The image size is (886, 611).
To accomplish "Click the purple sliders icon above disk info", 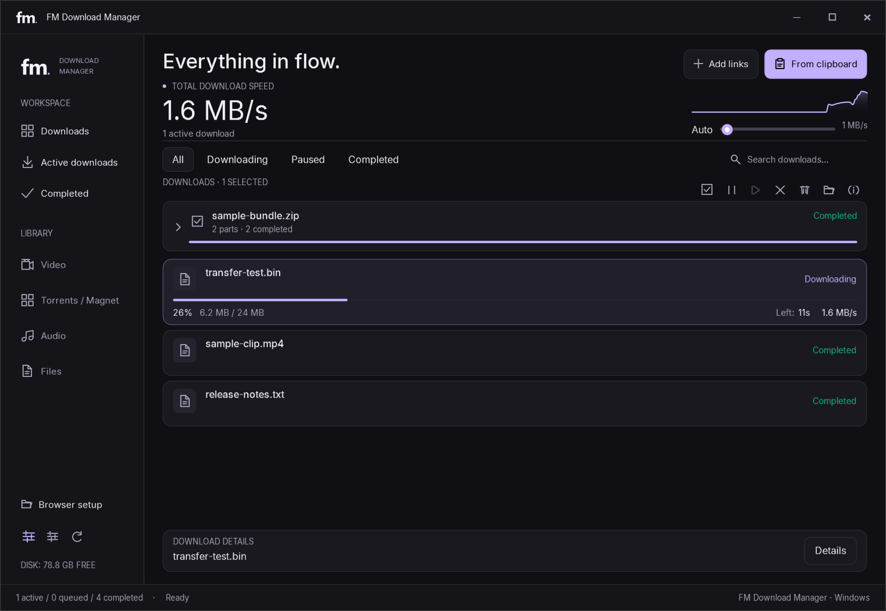I will [x=28, y=537].
